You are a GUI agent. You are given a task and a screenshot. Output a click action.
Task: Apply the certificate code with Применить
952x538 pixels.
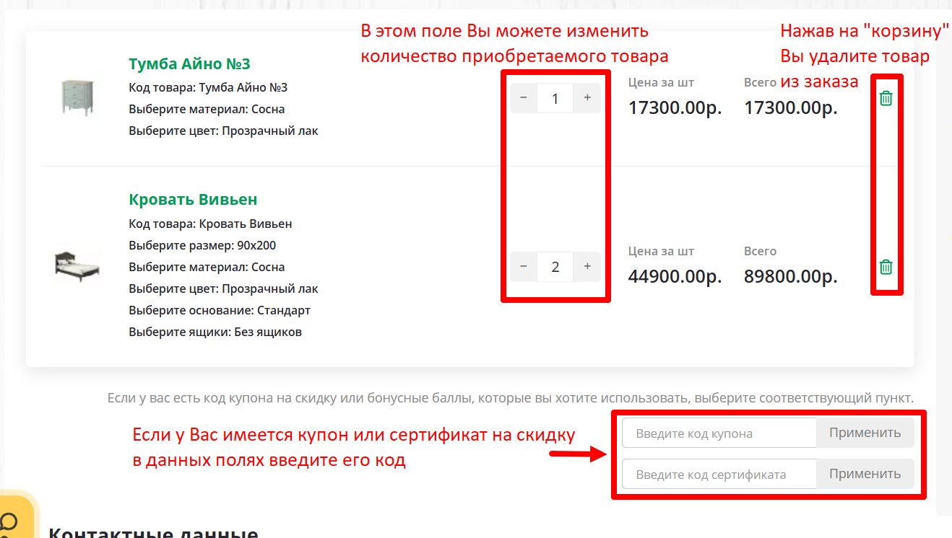(865, 475)
